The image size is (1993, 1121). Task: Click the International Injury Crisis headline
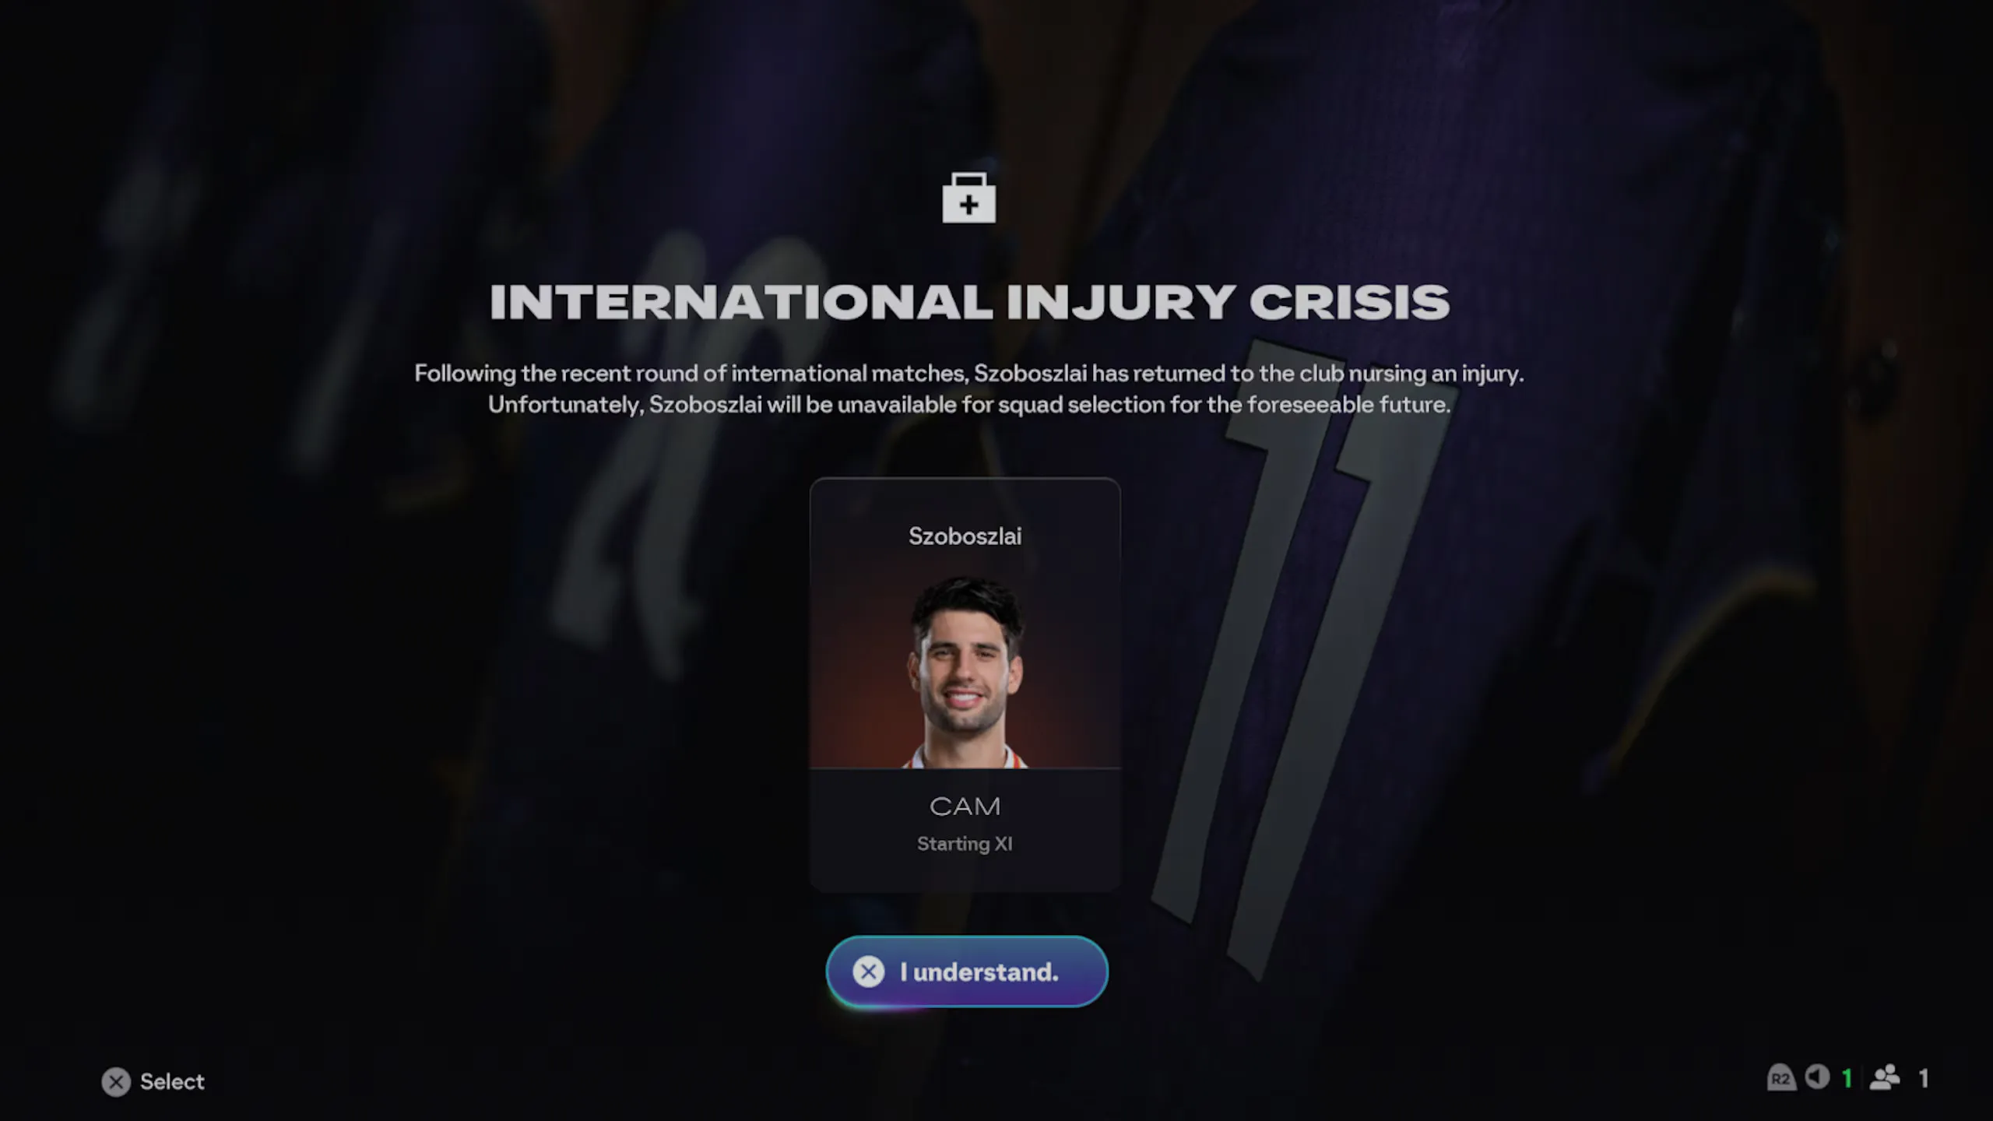pos(969,302)
